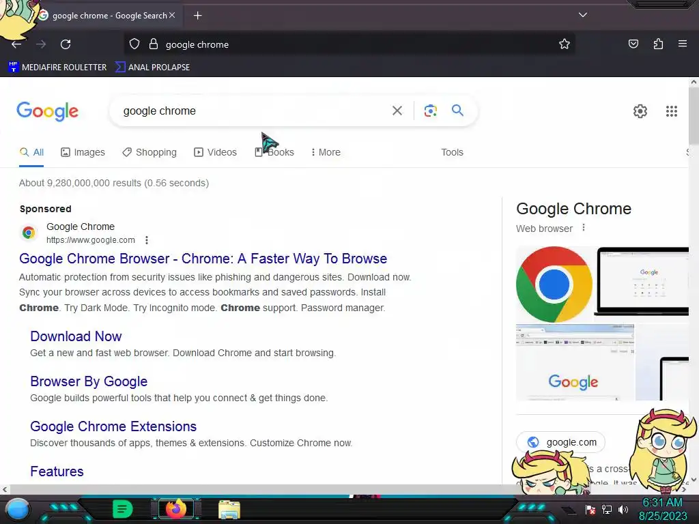Screen dimensions: 699x524
Task: Open File Explorer from the taskbar
Action: pos(229,510)
